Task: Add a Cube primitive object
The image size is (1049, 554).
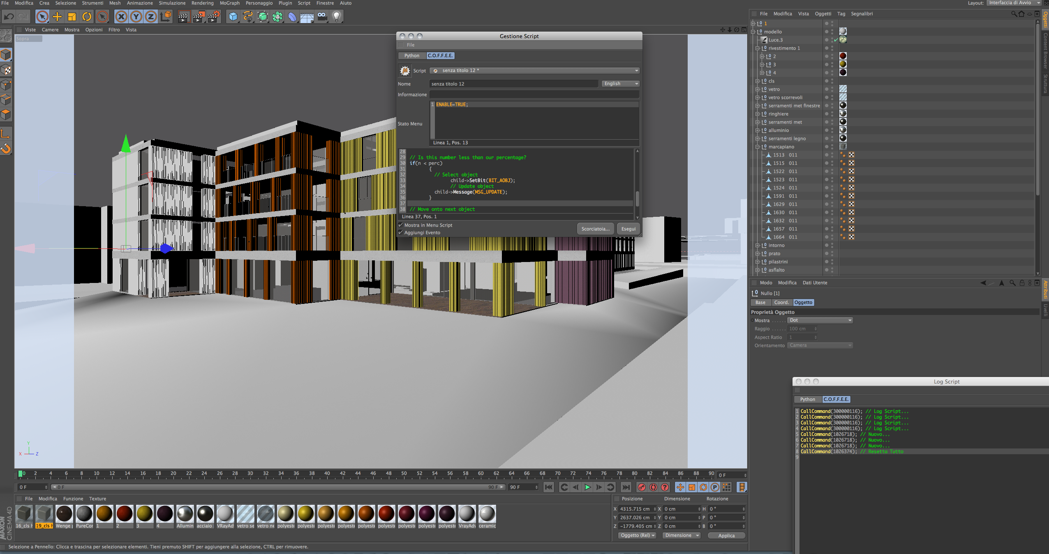Action: pyautogui.click(x=233, y=17)
